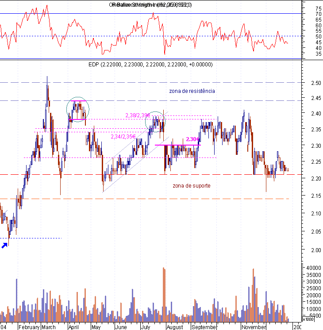This screenshot has width=323, height=330.
Task: Click the June label on date axis
Action: coord(121,327)
